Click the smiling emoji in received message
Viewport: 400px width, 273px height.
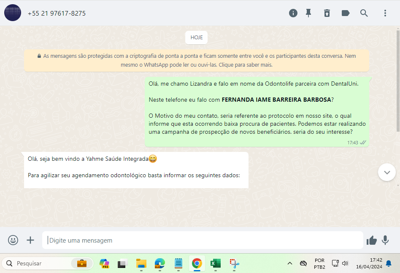(x=153, y=159)
